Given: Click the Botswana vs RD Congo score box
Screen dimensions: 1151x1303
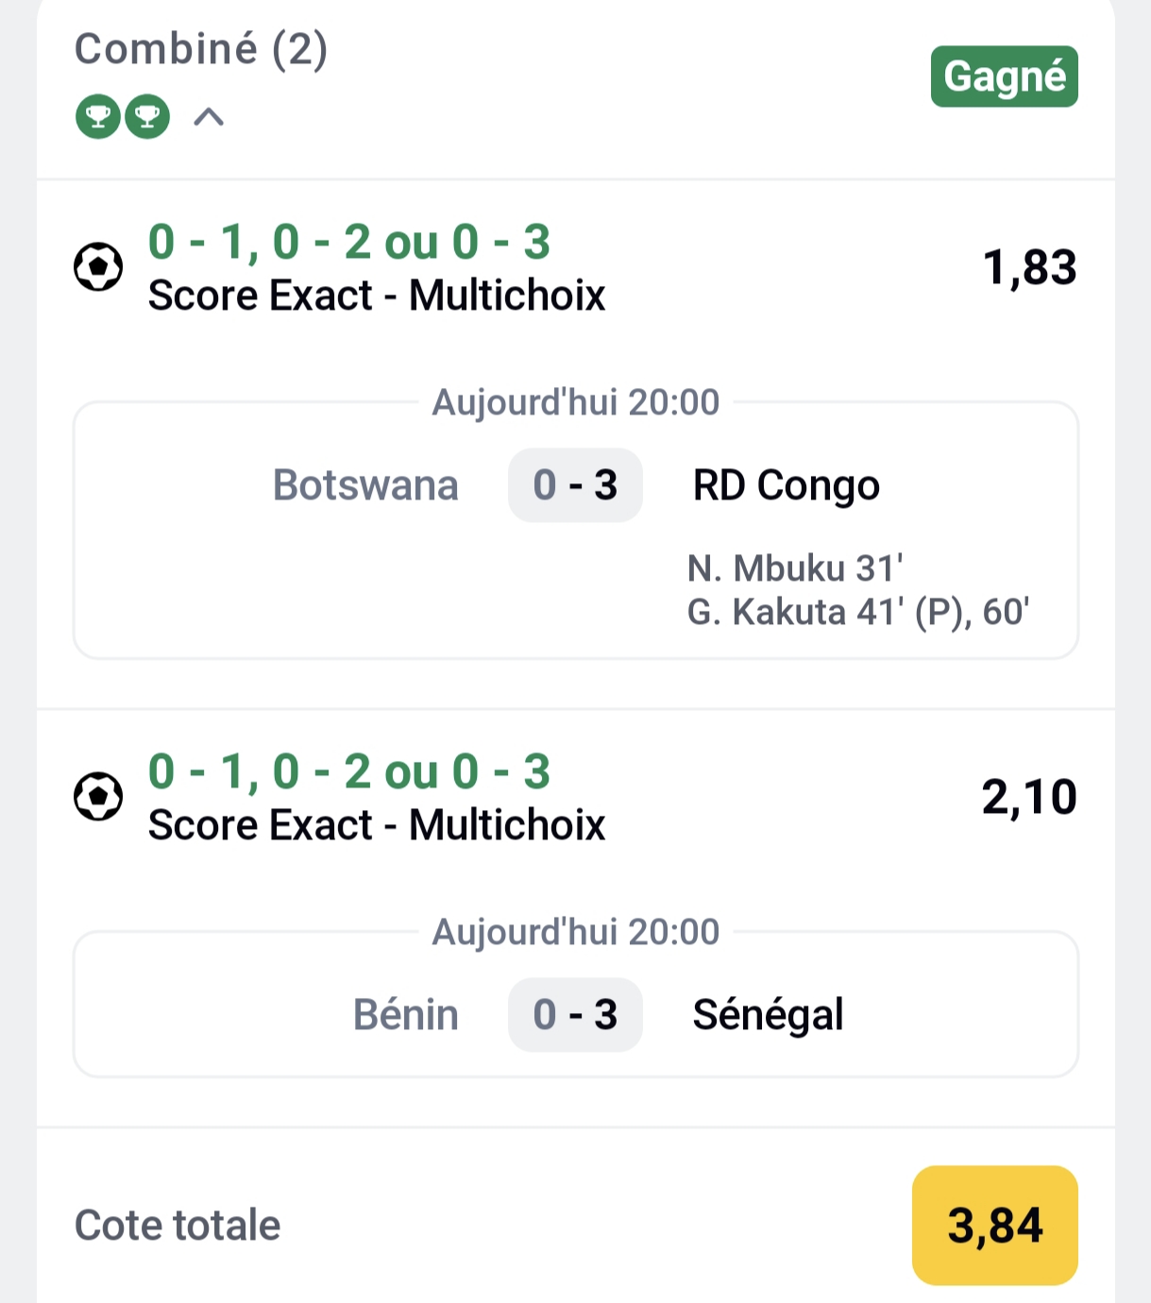Looking at the screenshot, I should (575, 485).
